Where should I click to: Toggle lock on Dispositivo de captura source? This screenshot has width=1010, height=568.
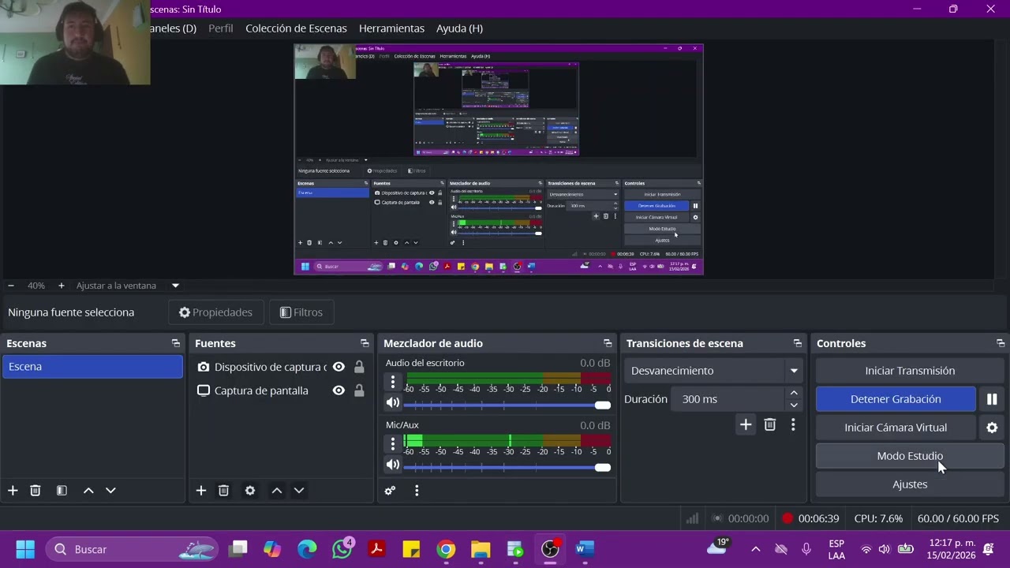[x=359, y=367]
